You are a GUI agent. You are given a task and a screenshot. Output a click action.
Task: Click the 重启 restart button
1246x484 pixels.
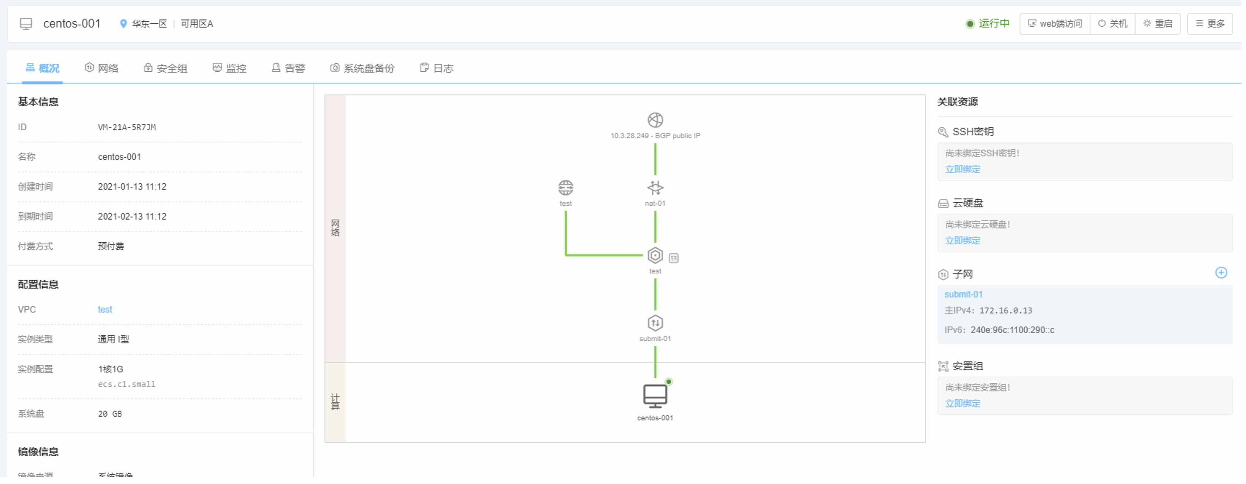[1157, 24]
